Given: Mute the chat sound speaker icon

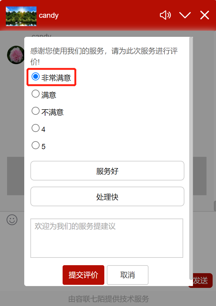Looking at the screenshot, I should [x=165, y=15].
